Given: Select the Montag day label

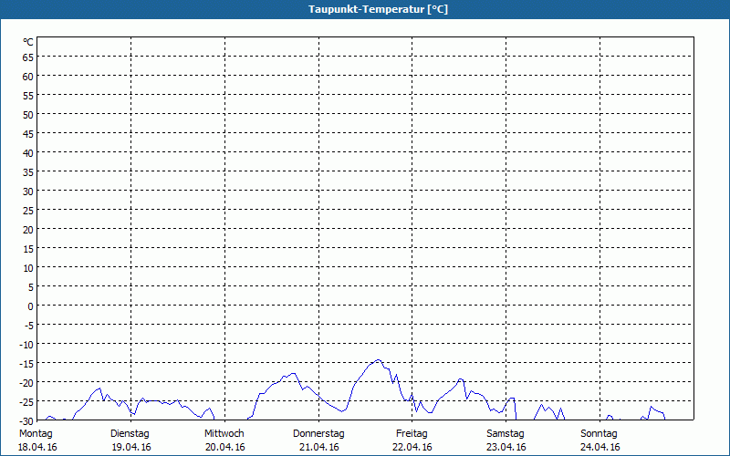Looking at the screenshot, I should click(36, 433).
